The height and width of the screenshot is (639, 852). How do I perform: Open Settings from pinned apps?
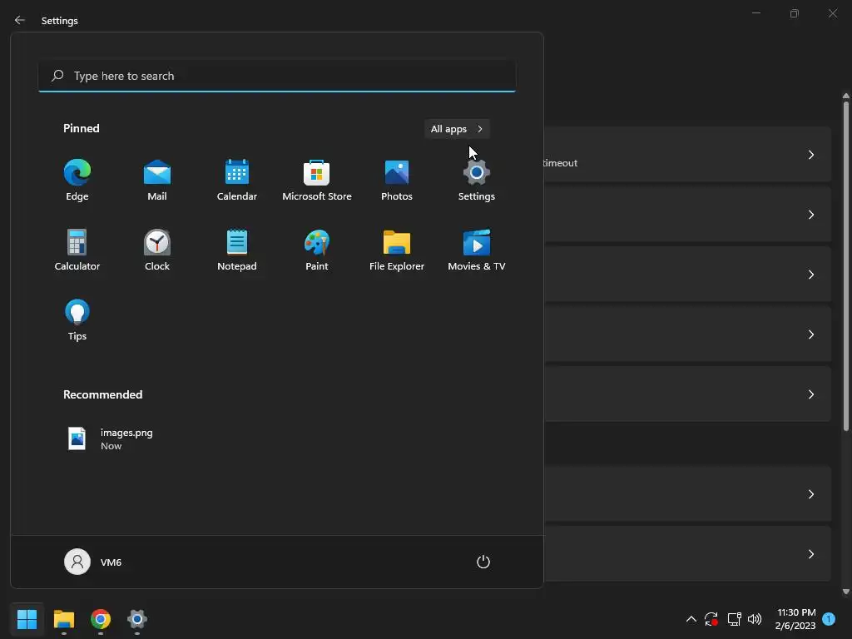pyautogui.click(x=477, y=181)
